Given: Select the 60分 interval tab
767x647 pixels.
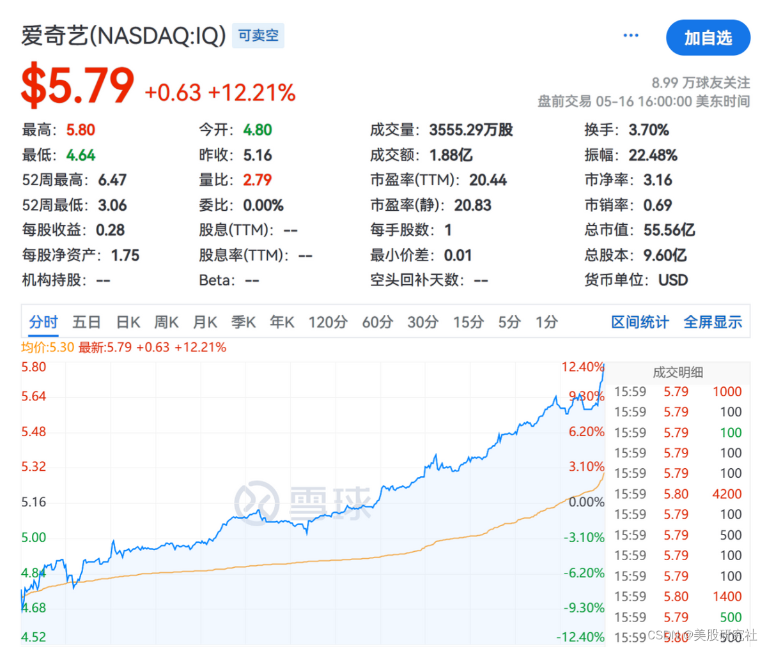Looking at the screenshot, I should pyautogui.click(x=377, y=322).
